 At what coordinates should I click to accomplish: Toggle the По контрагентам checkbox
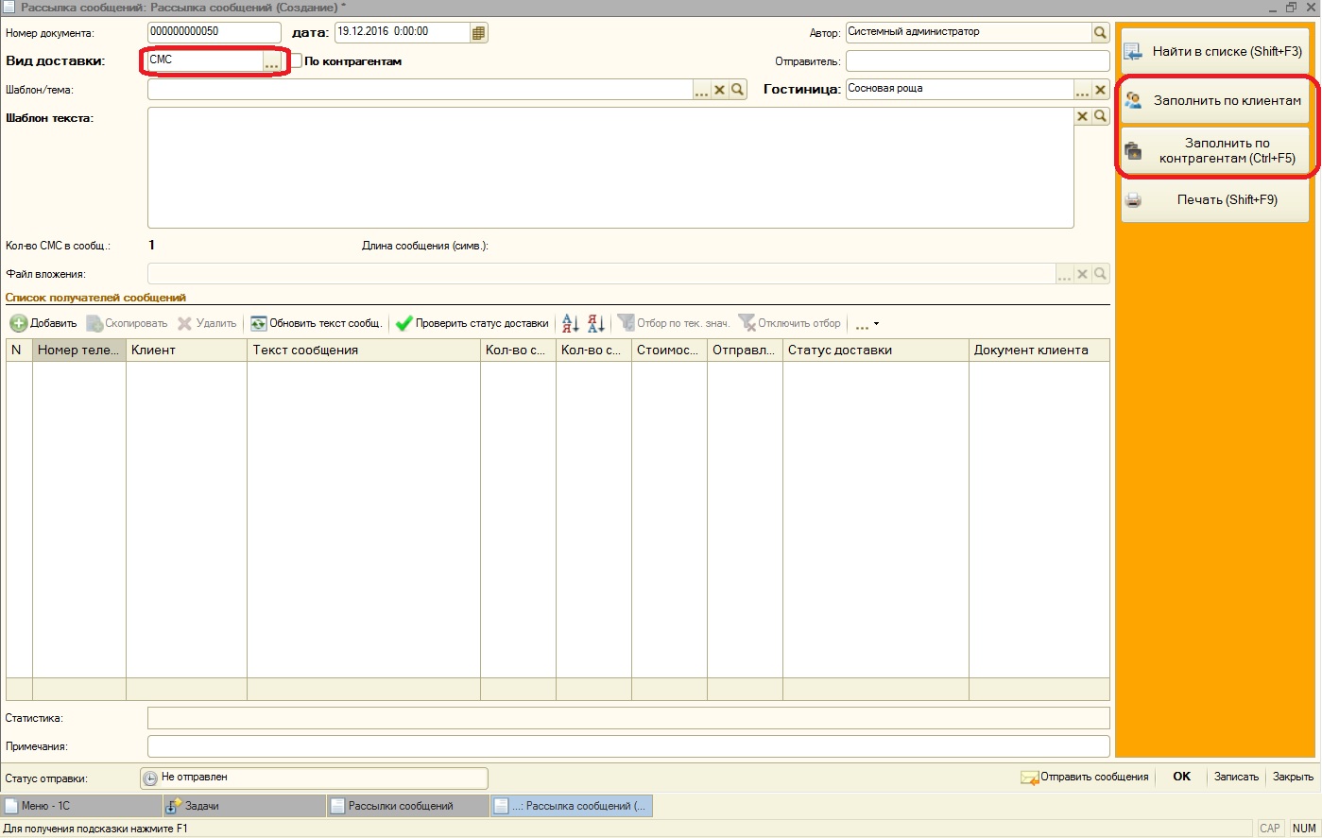(x=297, y=60)
